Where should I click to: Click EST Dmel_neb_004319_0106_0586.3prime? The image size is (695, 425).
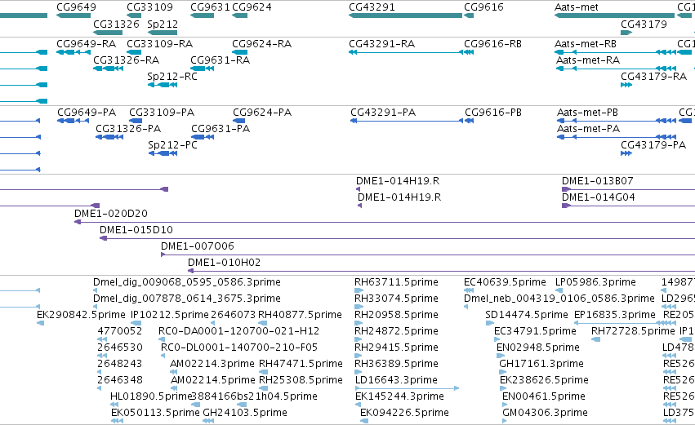click(559, 299)
